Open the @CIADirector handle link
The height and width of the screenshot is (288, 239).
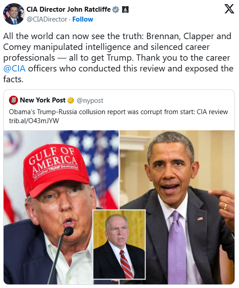(47, 19)
